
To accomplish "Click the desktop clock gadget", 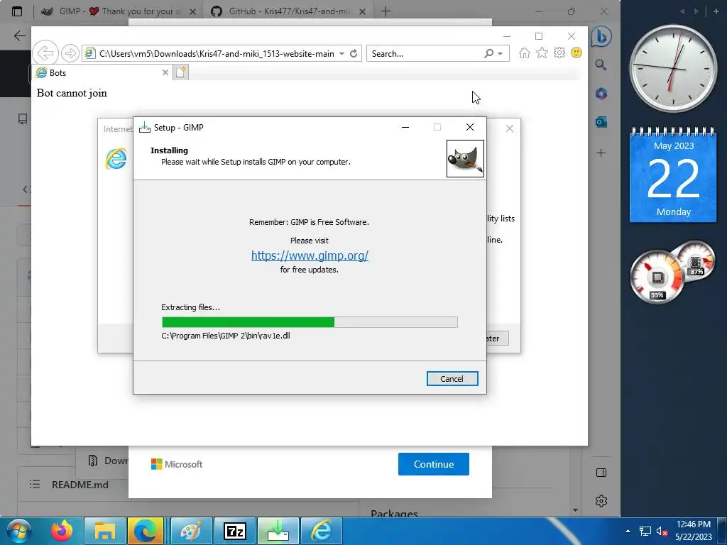I will (673, 69).
